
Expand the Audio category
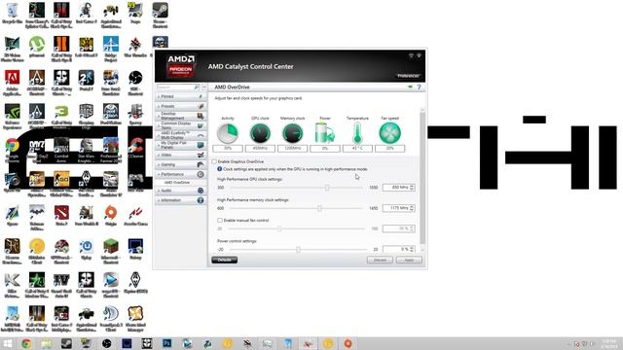click(x=181, y=191)
